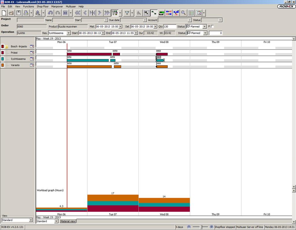Center the timeline on the current time
The width and height of the screenshot is (296, 230).
92,13
